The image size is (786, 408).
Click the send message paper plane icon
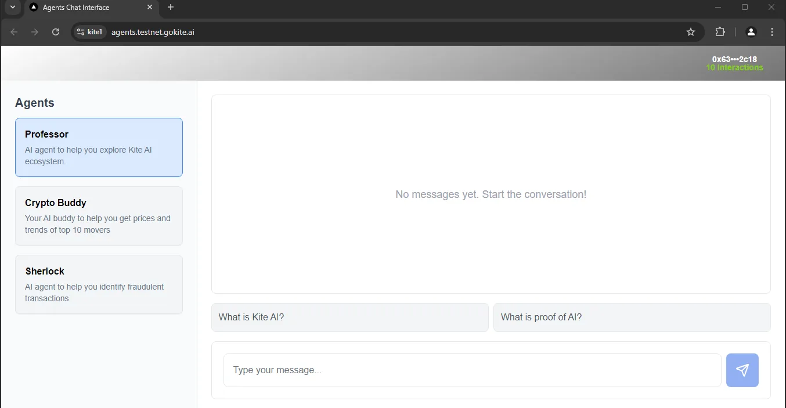click(x=742, y=370)
